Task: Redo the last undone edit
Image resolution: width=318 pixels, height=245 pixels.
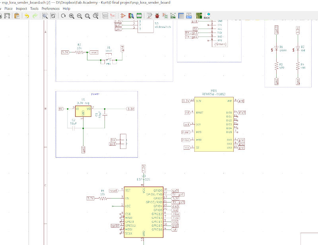Action: 35,16
